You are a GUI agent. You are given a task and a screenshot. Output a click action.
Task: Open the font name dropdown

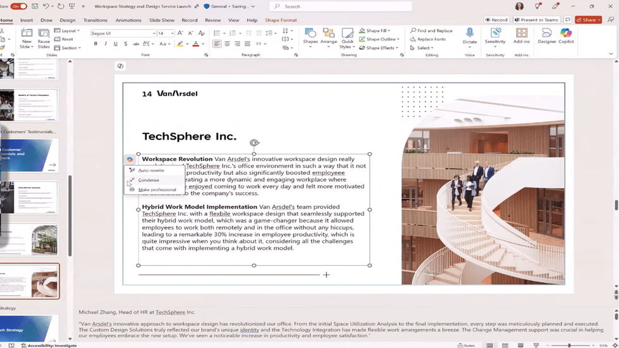(154, 33)
